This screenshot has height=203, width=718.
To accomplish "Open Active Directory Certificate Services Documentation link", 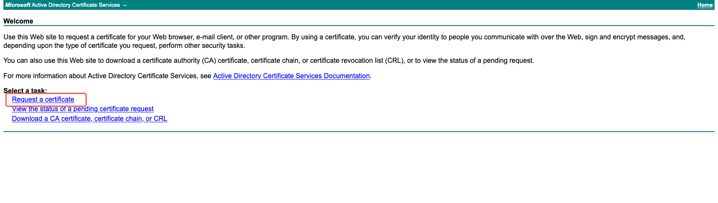I will pyautogui.click(x=291, y=76).
